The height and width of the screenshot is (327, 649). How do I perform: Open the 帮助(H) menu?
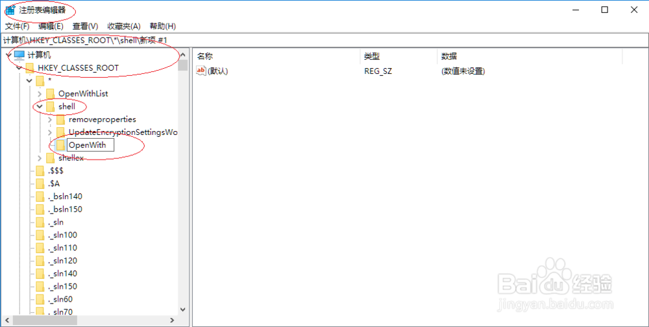click(163, 26)
